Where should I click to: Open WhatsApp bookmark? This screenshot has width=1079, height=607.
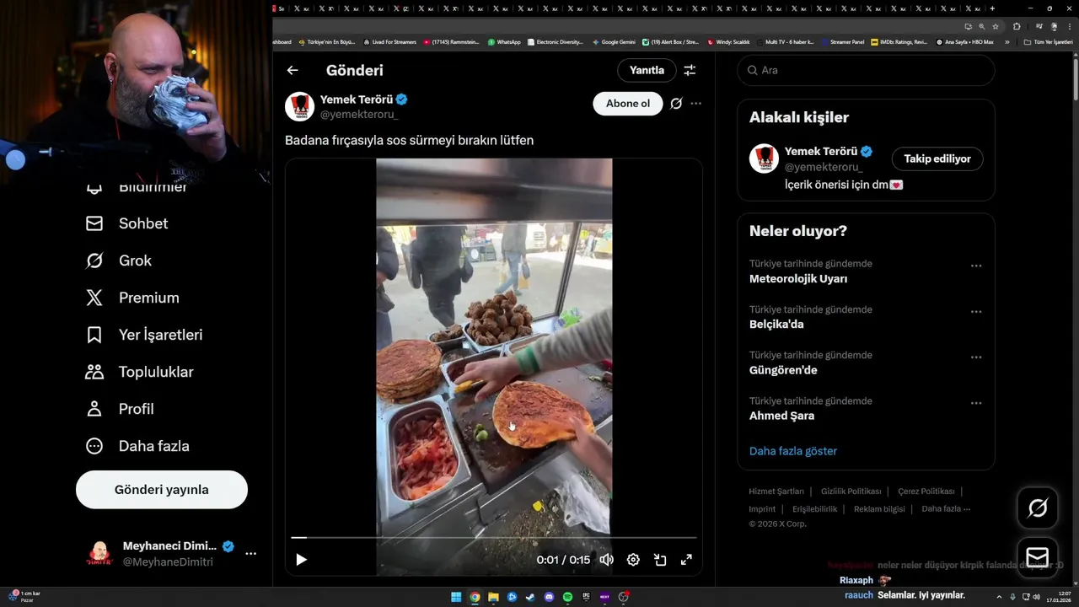coord(504,41)
